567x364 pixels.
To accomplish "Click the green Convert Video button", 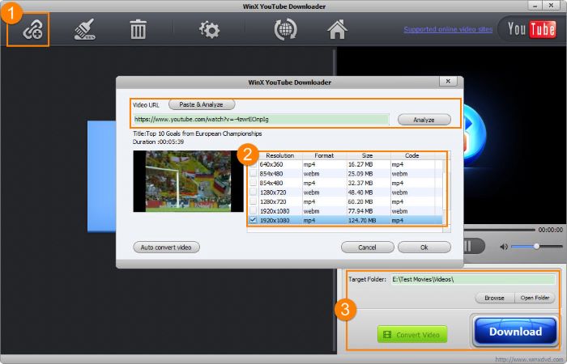I will click(412, 334).
